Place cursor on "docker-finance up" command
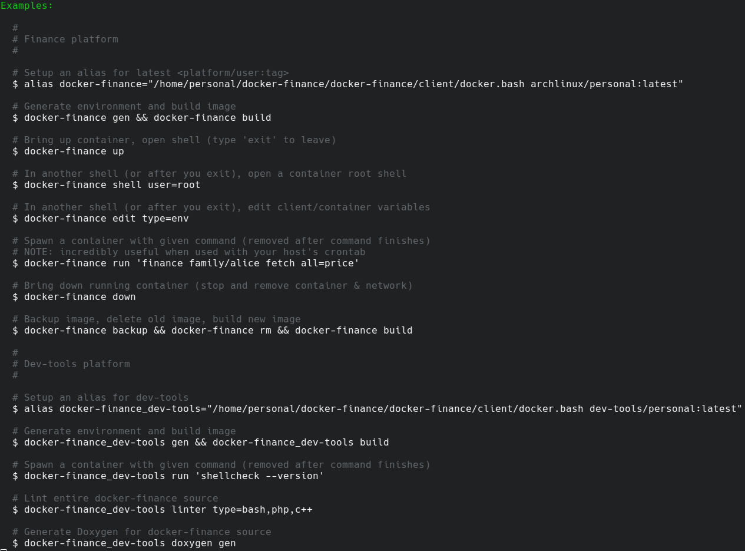The image size is (745, 551). [74, 151]
